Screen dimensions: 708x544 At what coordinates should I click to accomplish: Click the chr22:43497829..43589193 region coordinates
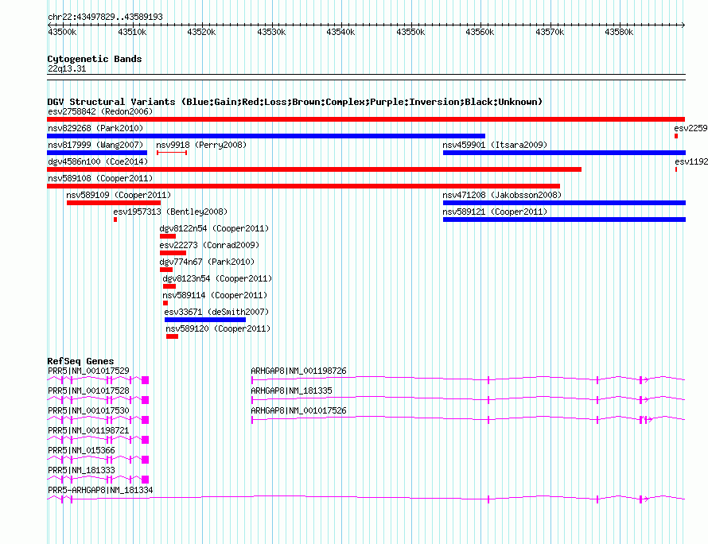click(105, 17)
